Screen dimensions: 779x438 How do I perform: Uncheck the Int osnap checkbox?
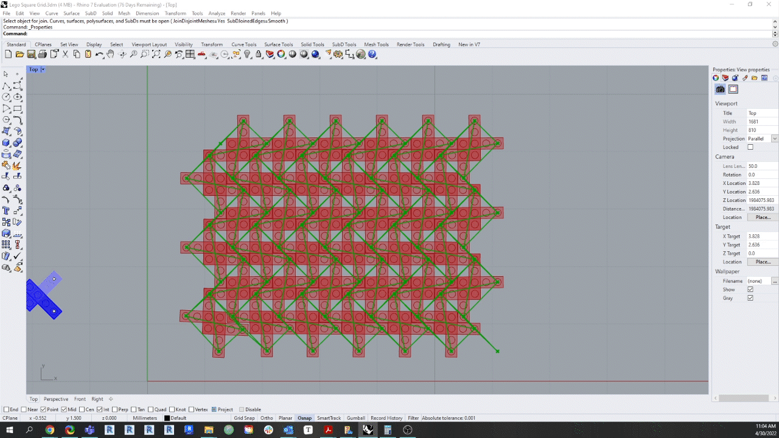pos(100,409)
